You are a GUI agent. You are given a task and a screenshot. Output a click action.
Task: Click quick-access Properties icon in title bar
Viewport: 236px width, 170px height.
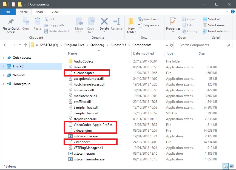[14, 4]
